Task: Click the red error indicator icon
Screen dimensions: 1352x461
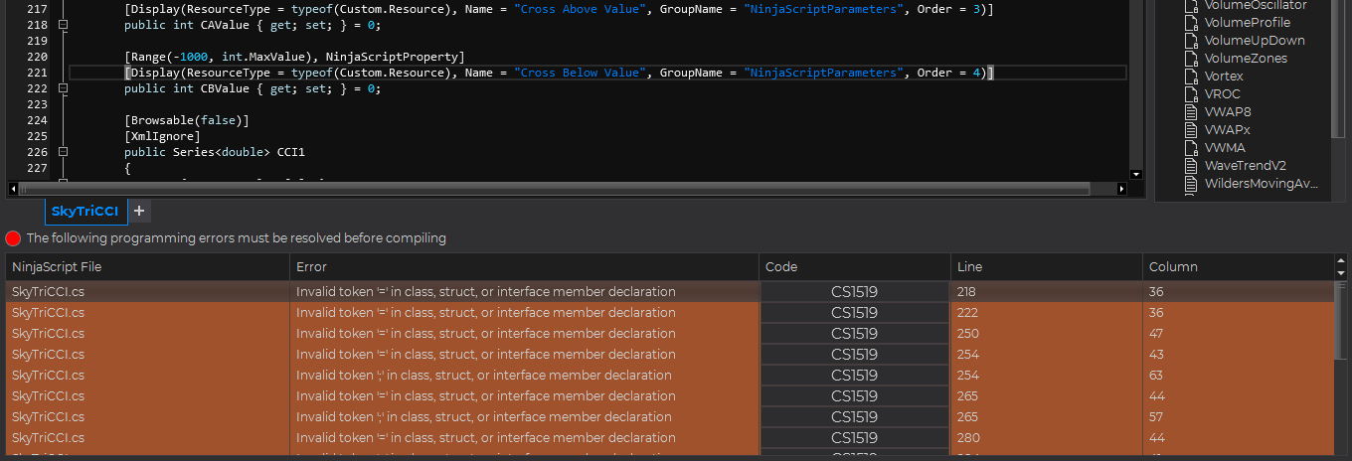Action: click(x=13, y=238)
